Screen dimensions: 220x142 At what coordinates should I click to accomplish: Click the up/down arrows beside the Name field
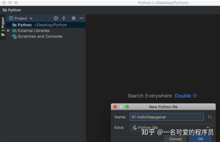(210, 117)
